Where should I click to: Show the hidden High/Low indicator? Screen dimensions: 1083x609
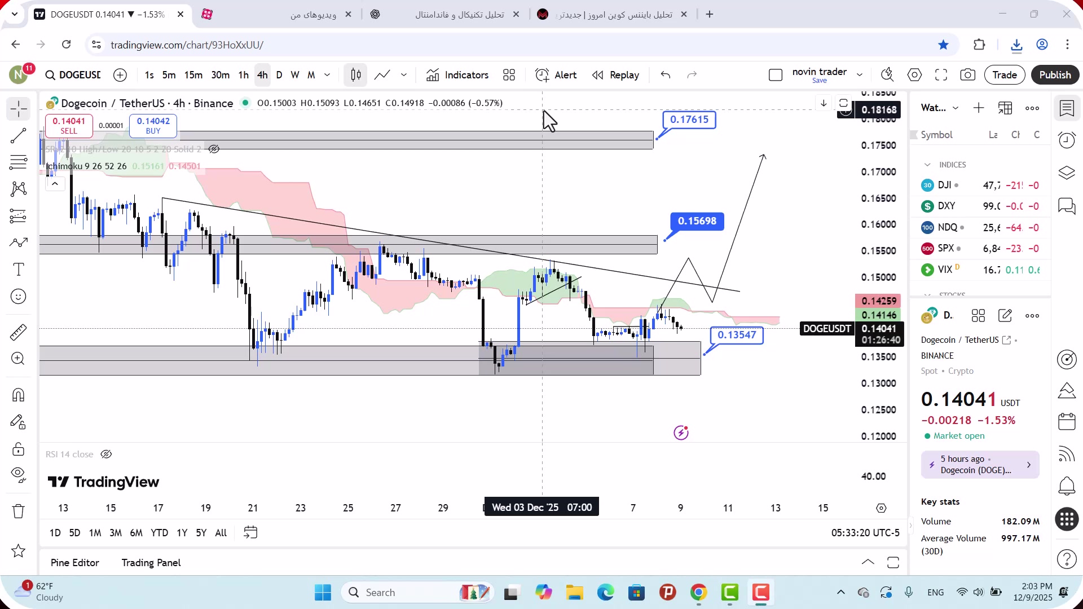click(x=214, y=149)
